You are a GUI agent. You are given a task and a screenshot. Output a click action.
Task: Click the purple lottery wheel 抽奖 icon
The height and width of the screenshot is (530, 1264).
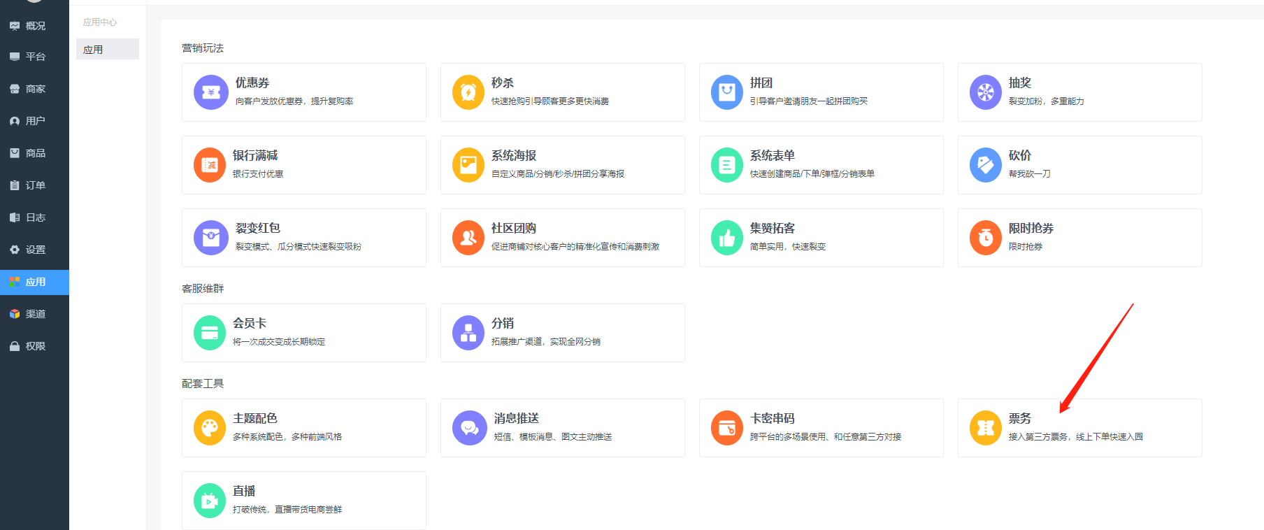pyautogui.click(x=986, y=92)
